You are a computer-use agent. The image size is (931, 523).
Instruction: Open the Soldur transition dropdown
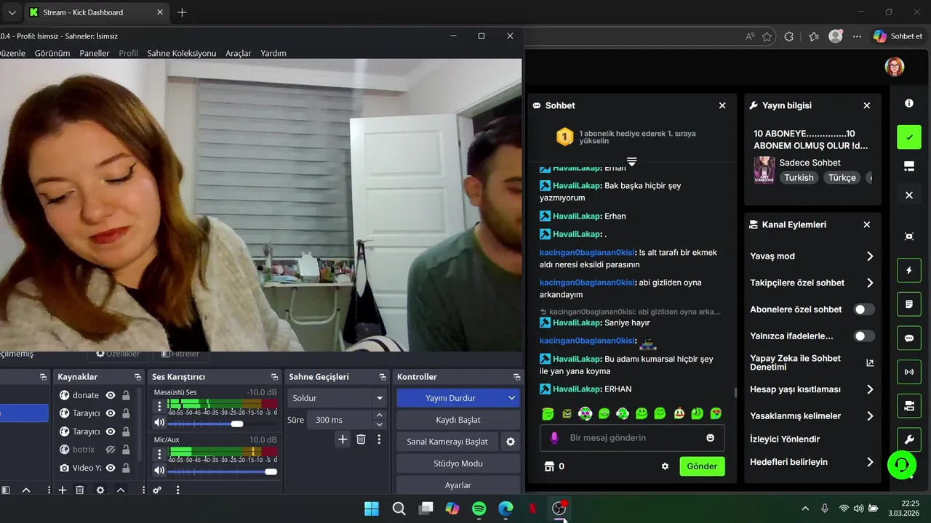pos(337,398)
